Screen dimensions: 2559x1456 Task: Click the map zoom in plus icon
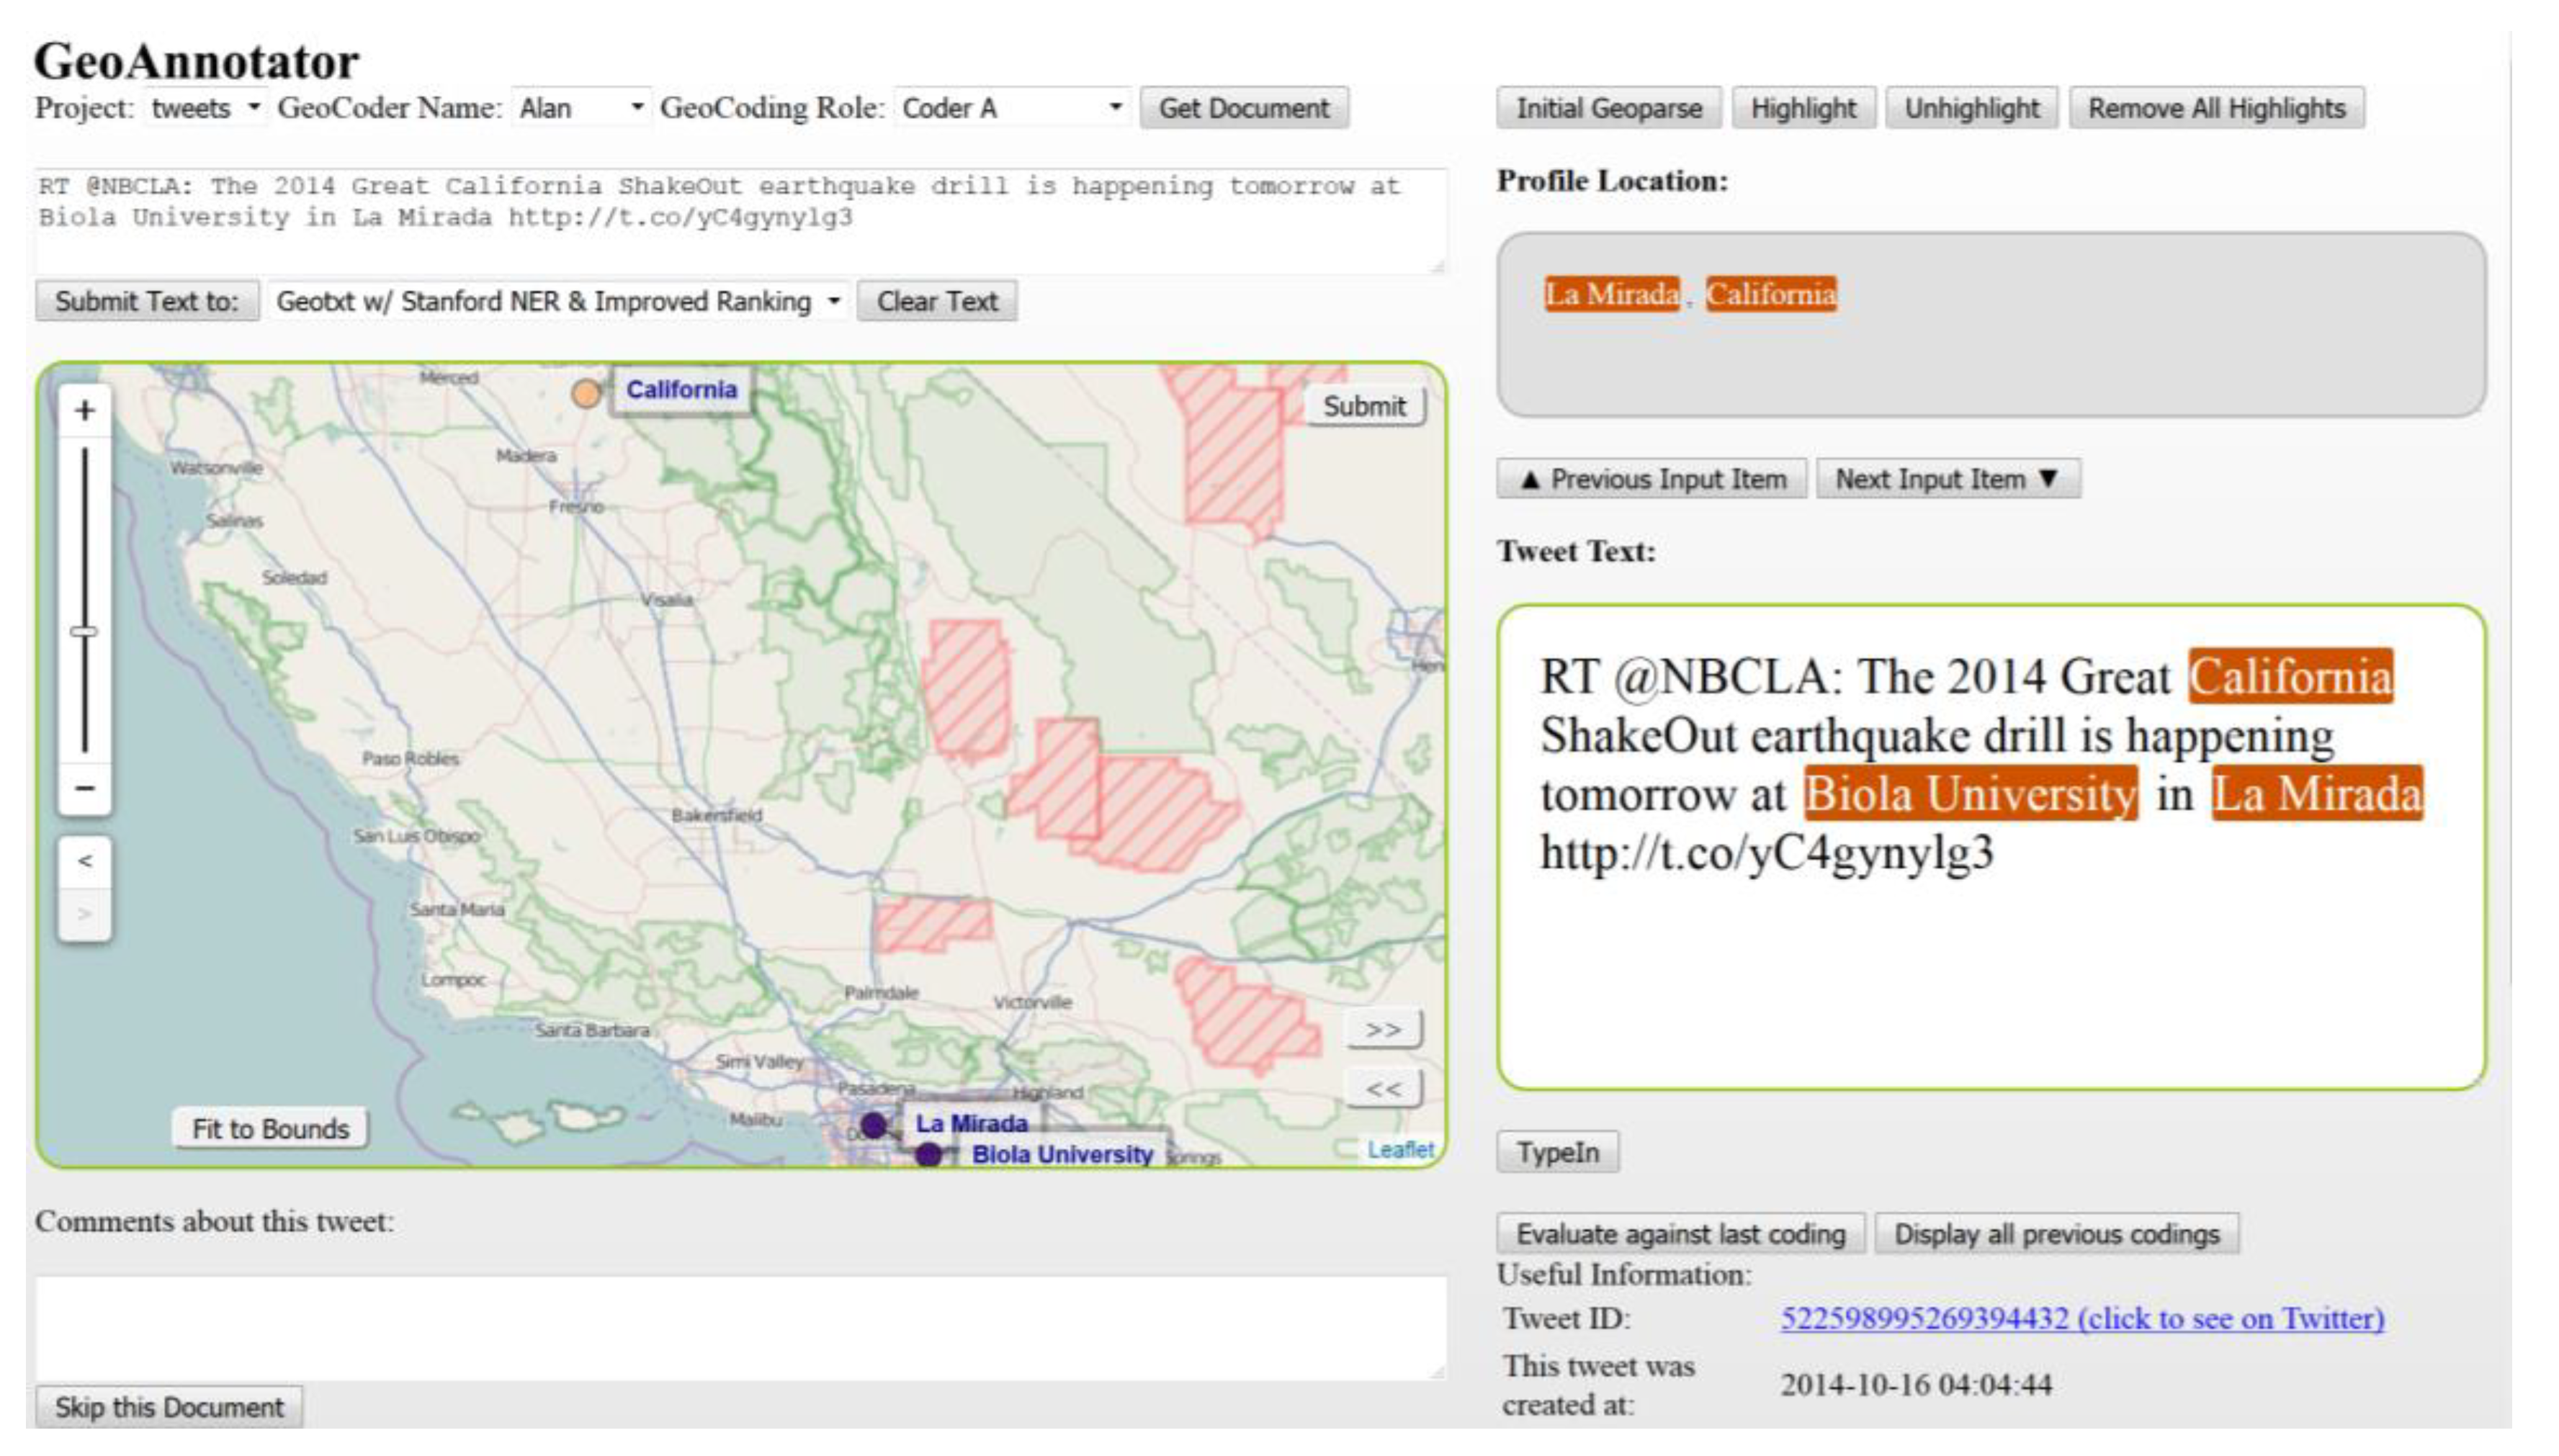point(85,411)
